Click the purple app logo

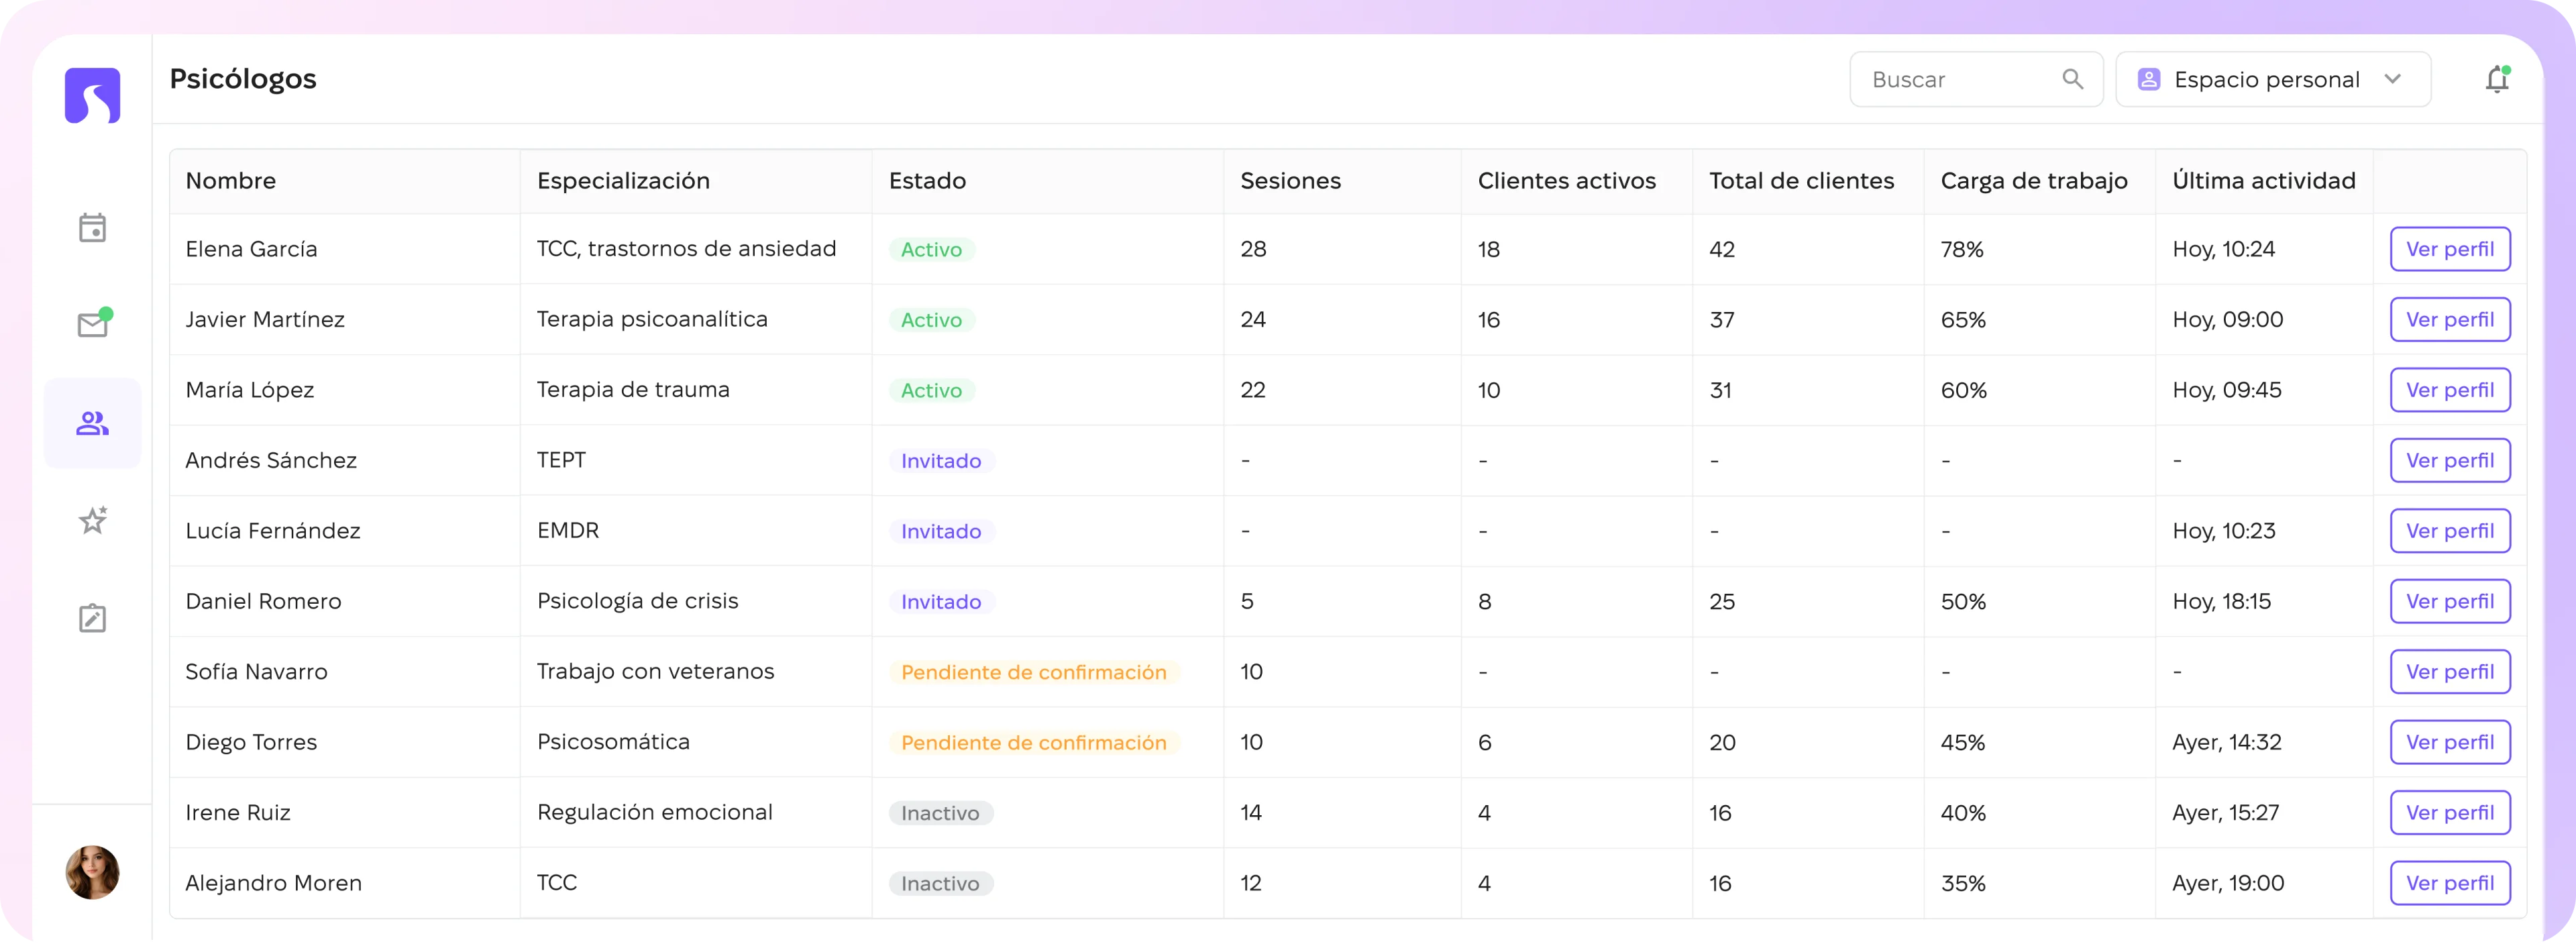(x=92, y=95)
